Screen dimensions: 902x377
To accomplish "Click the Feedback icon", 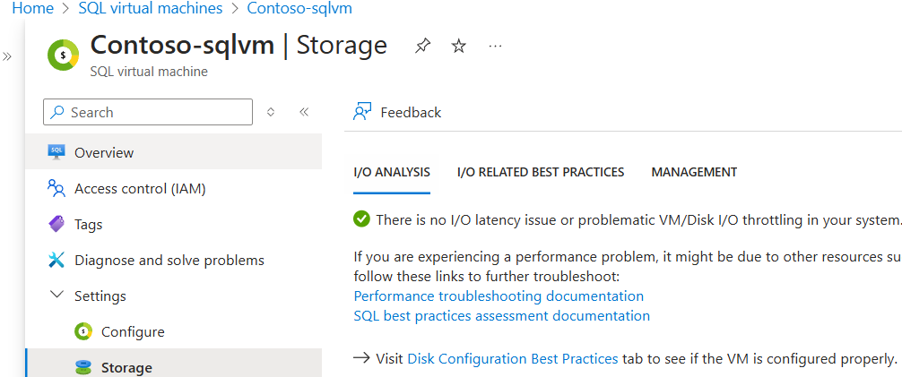I will [362, 112].
